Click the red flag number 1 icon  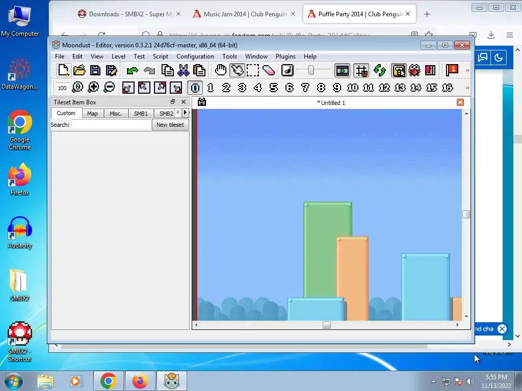tap(452, 70)
